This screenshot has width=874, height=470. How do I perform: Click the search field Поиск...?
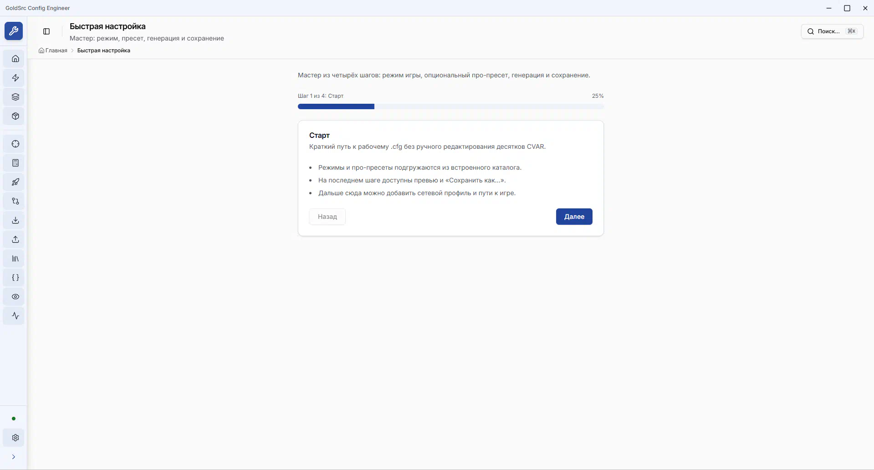832,31
